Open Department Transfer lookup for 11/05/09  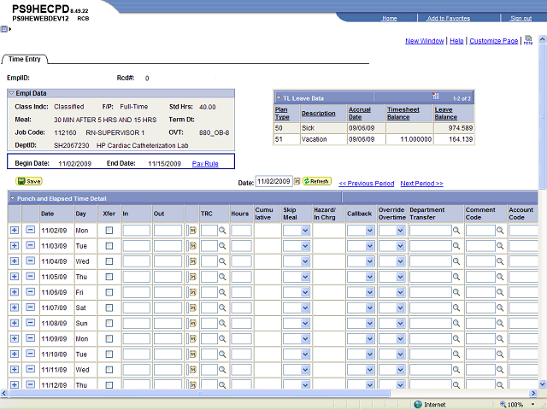(x=456, y=277)
